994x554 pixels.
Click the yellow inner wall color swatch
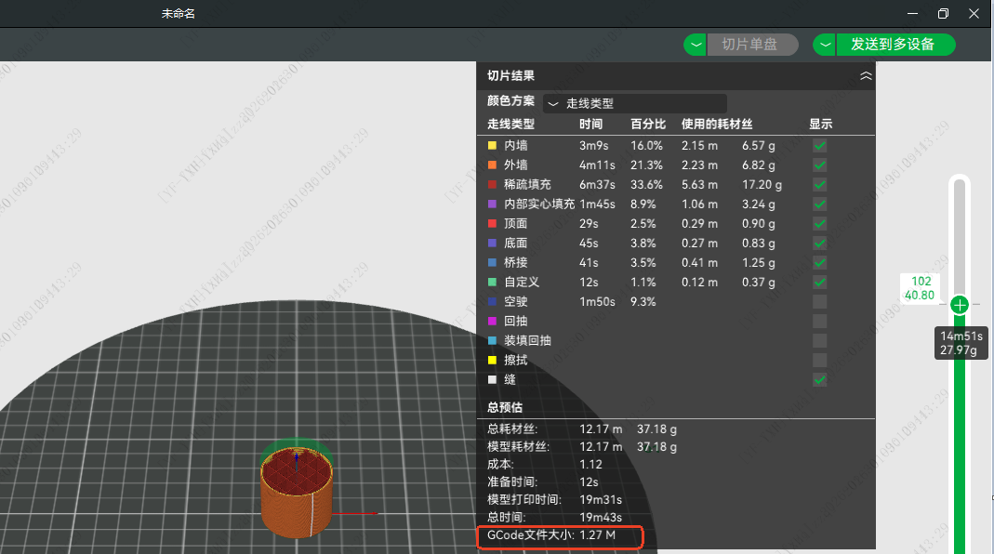coord(492,146)
